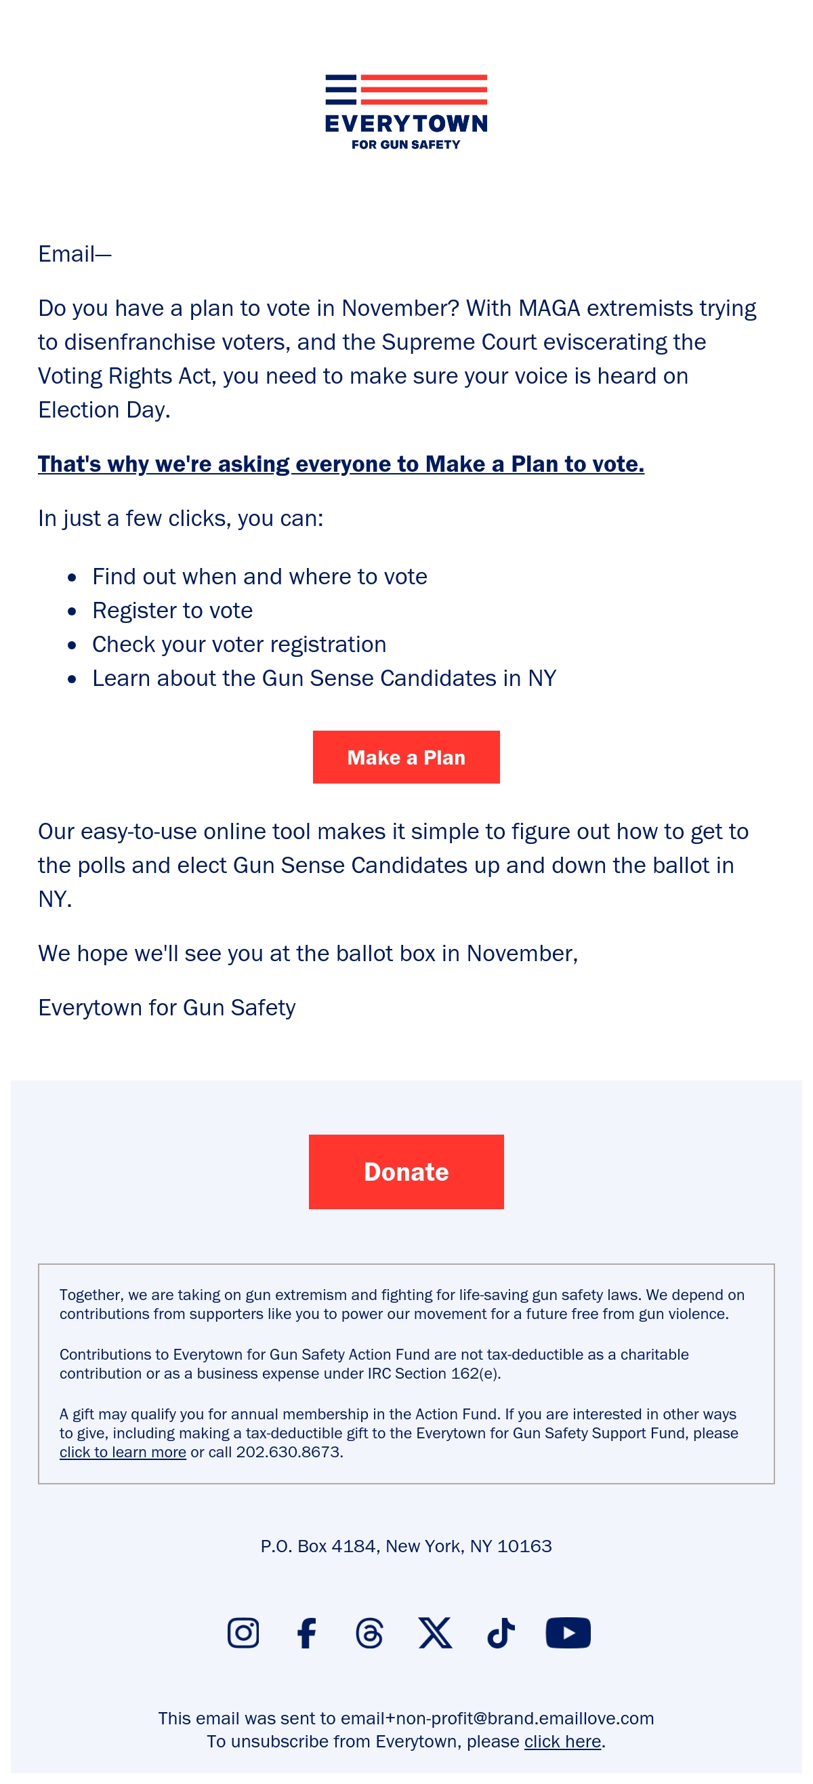Viewport: 813px width, 1784px height.
Task: Click the phone number 202.630.8673
Action: click(x=289, y=1452)
